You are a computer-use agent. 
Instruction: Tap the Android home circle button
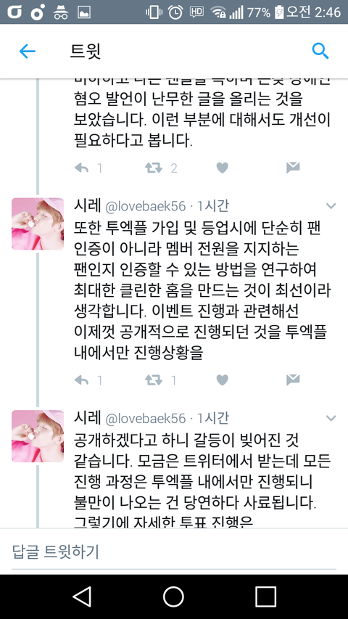[173, 597]
